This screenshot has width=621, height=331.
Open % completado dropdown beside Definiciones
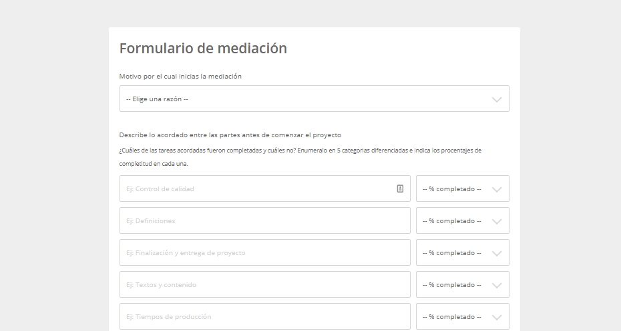463,221
